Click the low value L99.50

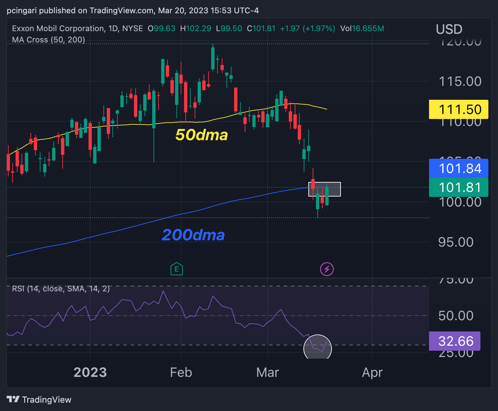229,29
